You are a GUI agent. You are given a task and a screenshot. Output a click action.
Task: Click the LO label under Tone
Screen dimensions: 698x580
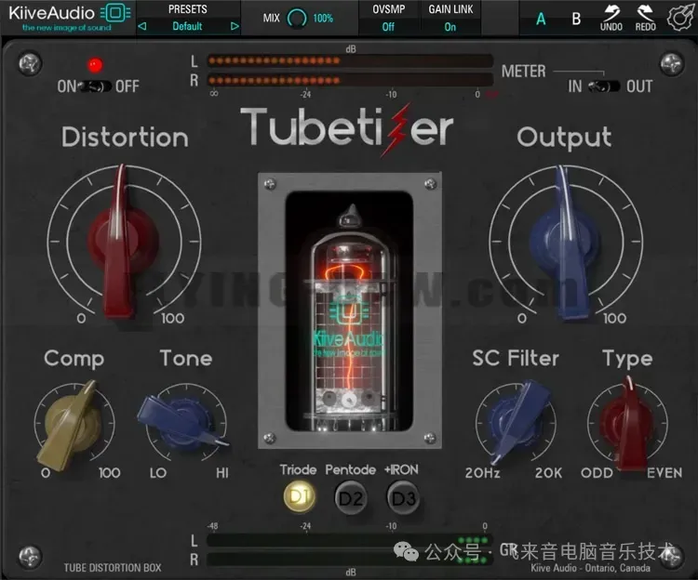pyautogui.click(x=158, y=473)
